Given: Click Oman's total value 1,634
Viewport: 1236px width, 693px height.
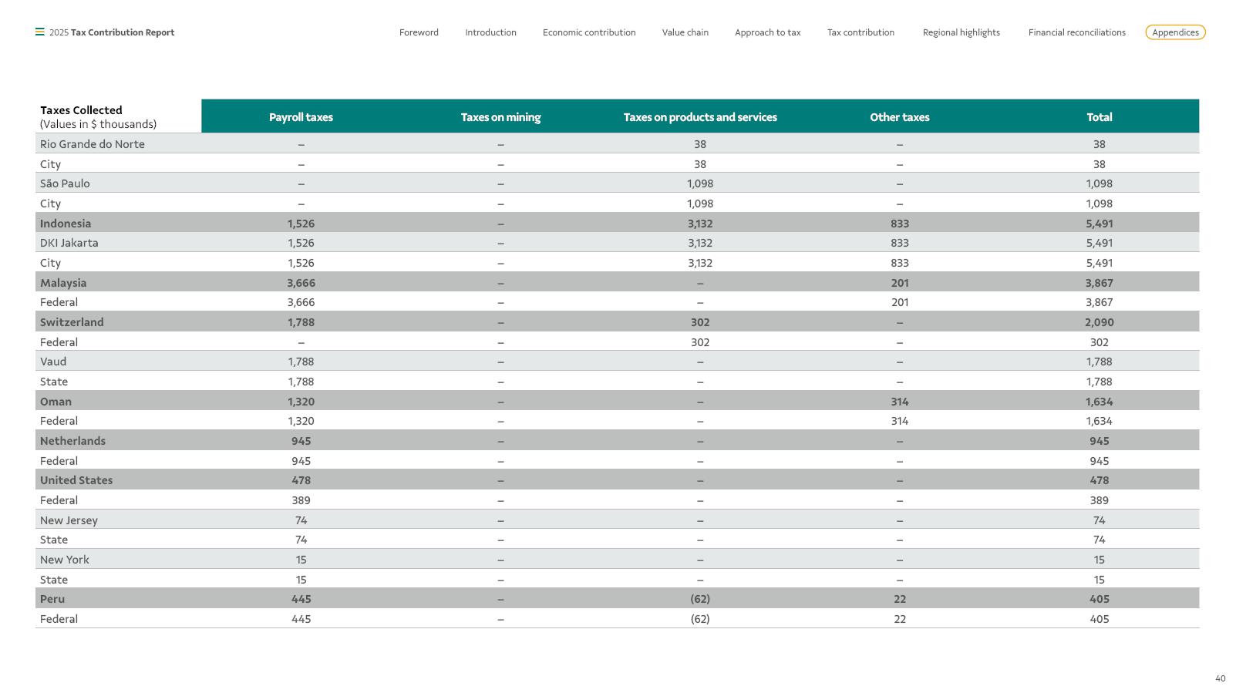Looking at the screenshot, I should pyautogui.click(x=1100, y=402).
